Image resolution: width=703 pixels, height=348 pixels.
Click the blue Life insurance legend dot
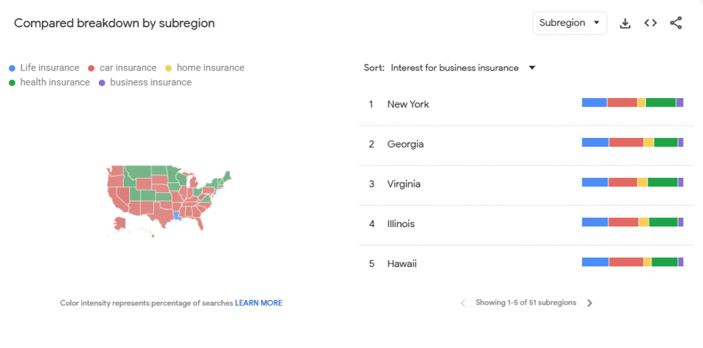coord(12,68)
